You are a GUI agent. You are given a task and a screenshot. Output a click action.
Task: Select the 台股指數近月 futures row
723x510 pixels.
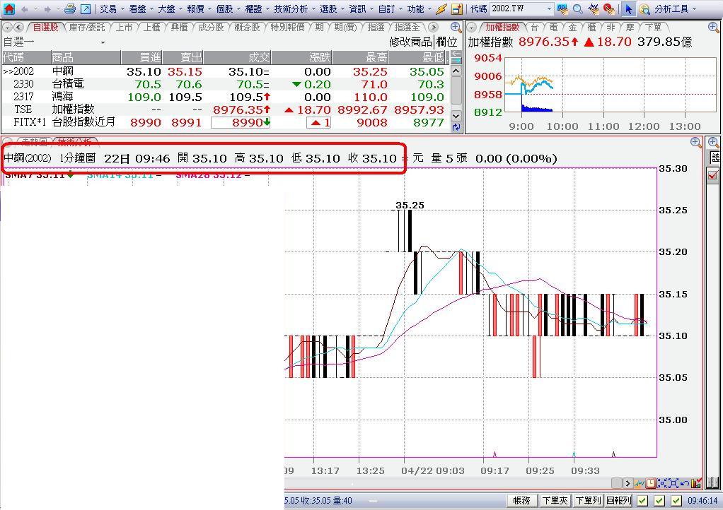point(224,122)
